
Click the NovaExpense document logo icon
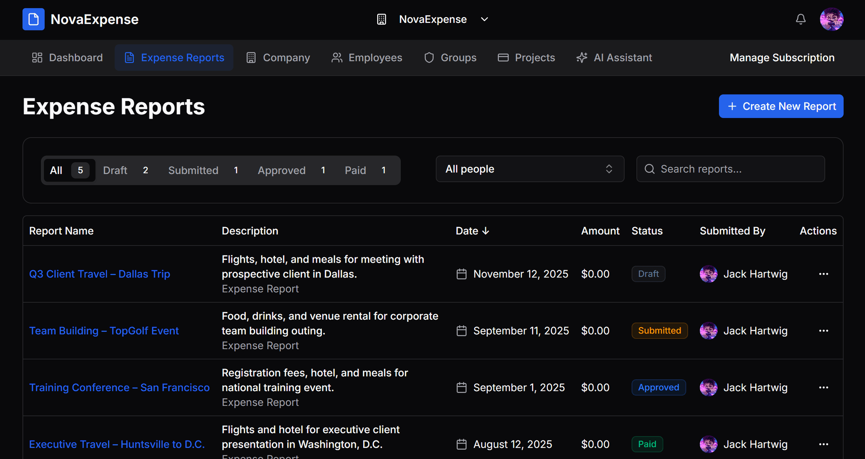click(33, 19)
